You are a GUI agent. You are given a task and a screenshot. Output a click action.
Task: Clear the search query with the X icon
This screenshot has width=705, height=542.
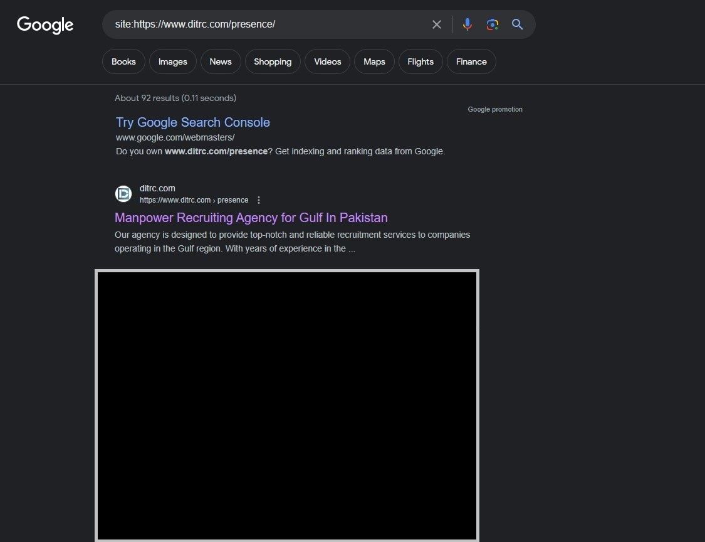(x=437, y=24)
